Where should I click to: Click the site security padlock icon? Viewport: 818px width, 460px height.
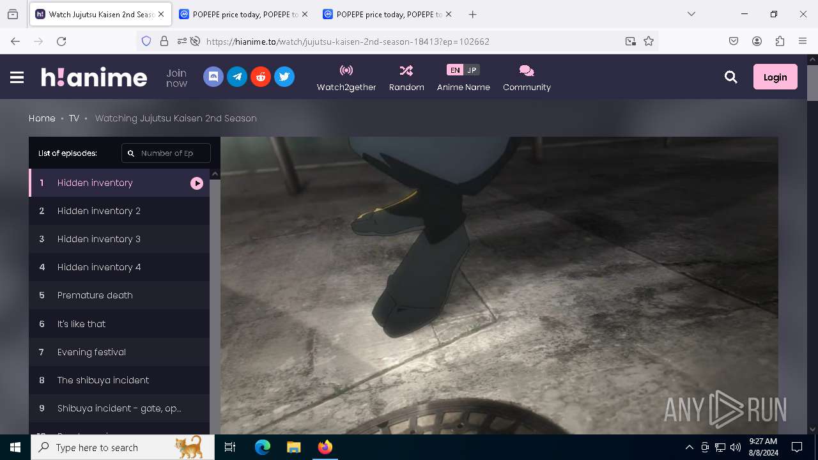[164, 41]
